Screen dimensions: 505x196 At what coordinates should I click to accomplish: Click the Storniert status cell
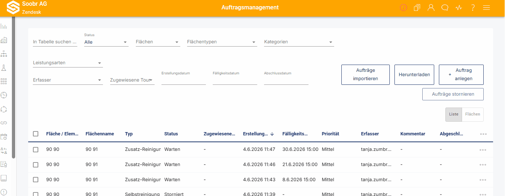pos(174,194)
